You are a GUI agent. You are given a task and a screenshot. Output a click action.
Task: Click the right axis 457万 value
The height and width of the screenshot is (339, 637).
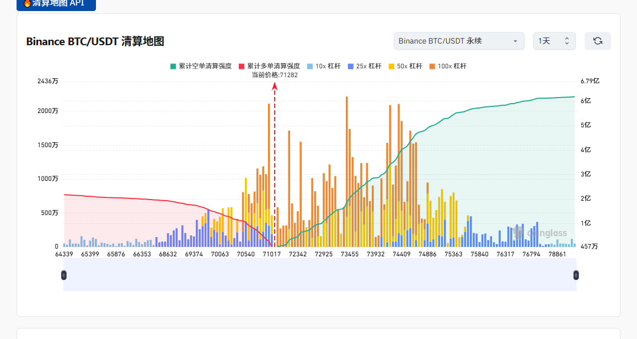[589, 246]
